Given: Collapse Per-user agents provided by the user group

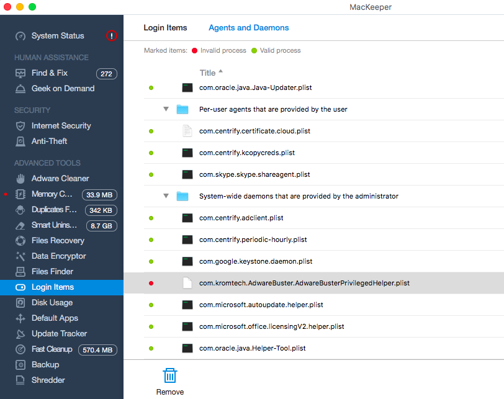Looking at the screenshot, I should 166,109.
